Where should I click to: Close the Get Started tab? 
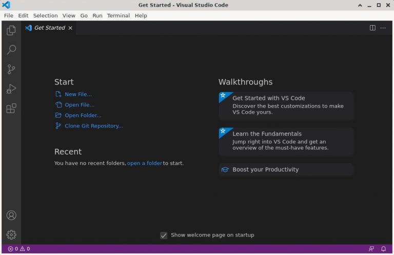pyautogui.click(x=70, y=28)
